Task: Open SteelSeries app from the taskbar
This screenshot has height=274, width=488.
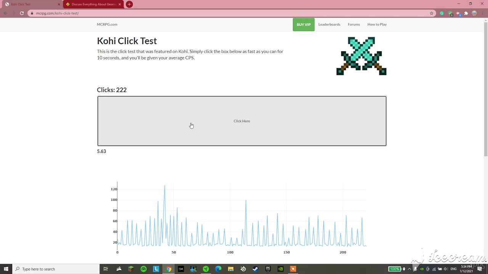Action: coord(243,269)
